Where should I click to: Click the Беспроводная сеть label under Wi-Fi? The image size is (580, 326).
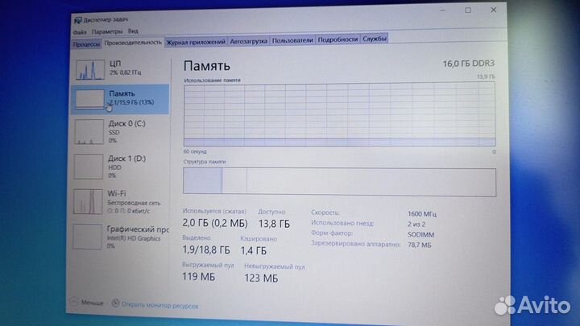(x=134, y=203)
